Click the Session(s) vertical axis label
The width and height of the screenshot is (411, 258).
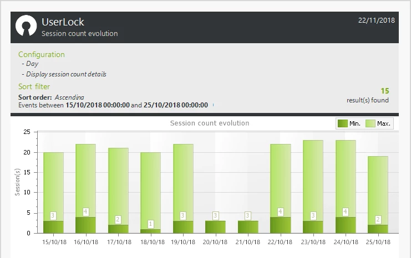click(x=18, y=183)
